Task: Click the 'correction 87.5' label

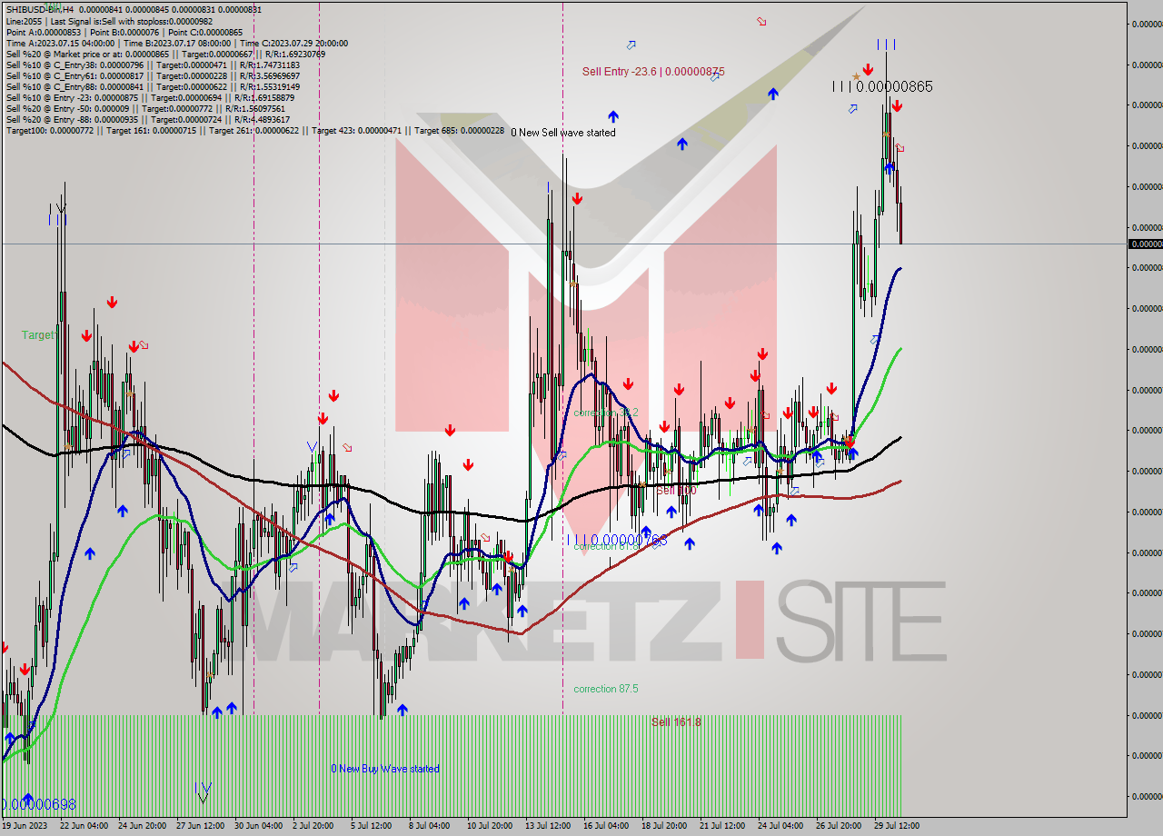Action: point(606,689)
